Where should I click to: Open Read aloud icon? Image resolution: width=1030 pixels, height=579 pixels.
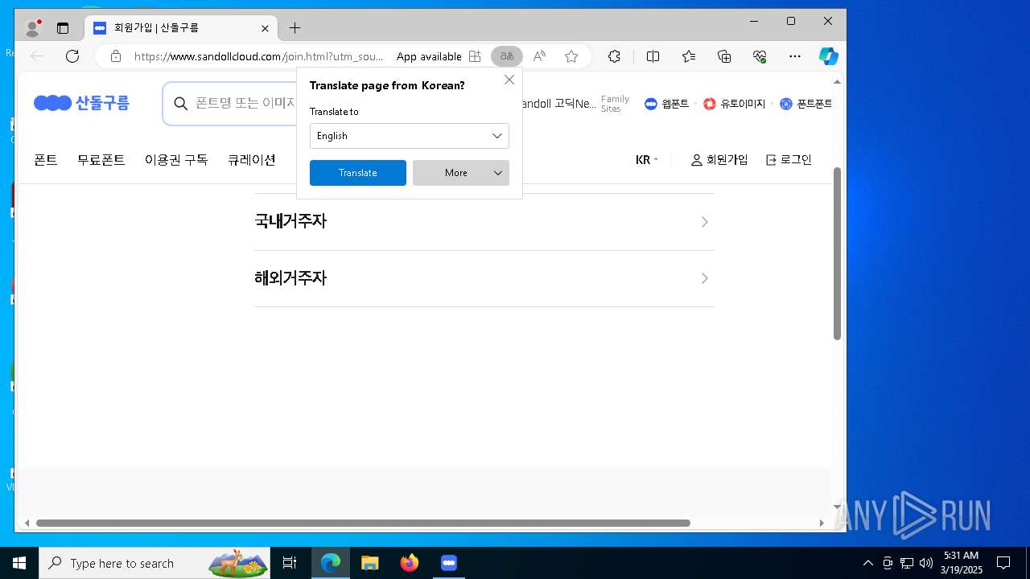[x=539, y=56]
